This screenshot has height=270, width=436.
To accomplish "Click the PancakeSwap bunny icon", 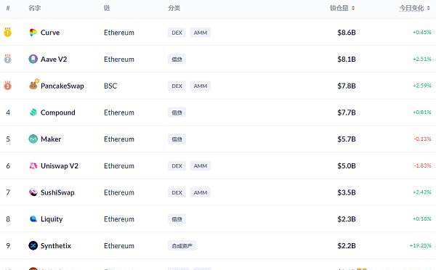I will 33,85.
